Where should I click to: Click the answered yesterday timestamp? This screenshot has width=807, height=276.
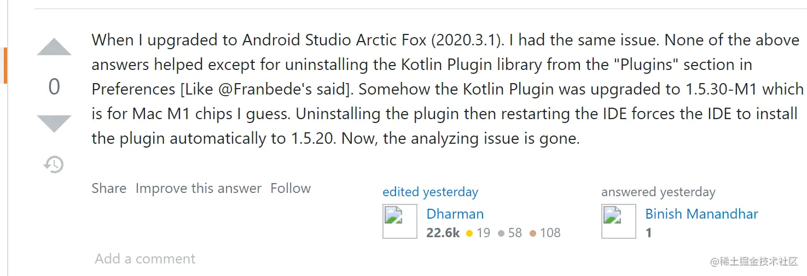tap(658, 192)
